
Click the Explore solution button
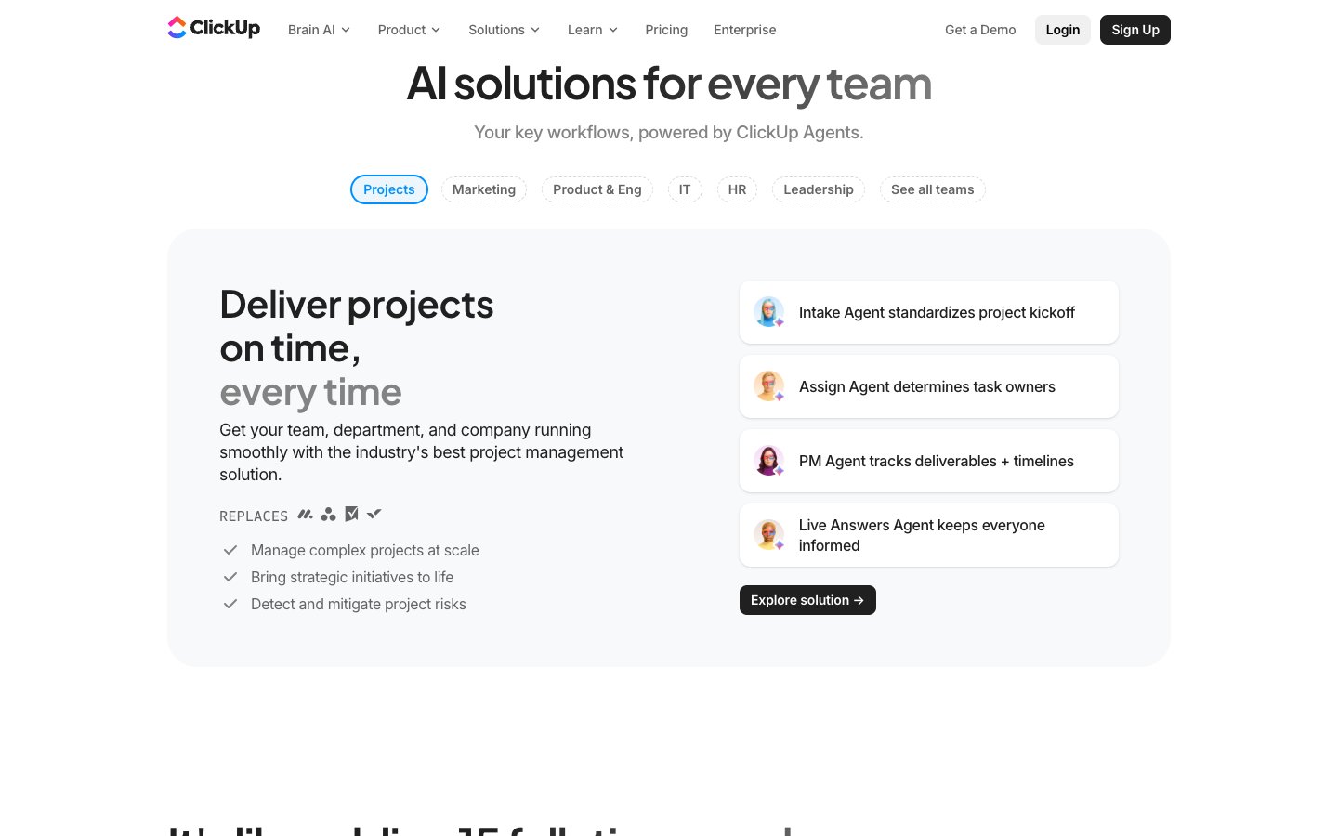[x=807, y=599]
